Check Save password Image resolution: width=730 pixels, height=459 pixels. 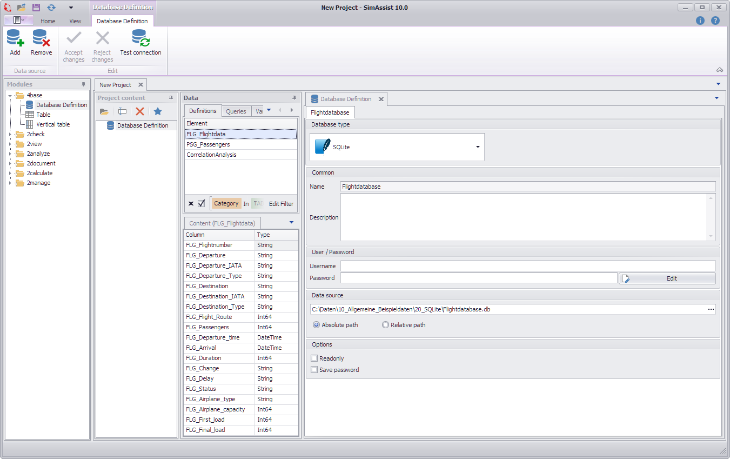[x=314, y=370]
